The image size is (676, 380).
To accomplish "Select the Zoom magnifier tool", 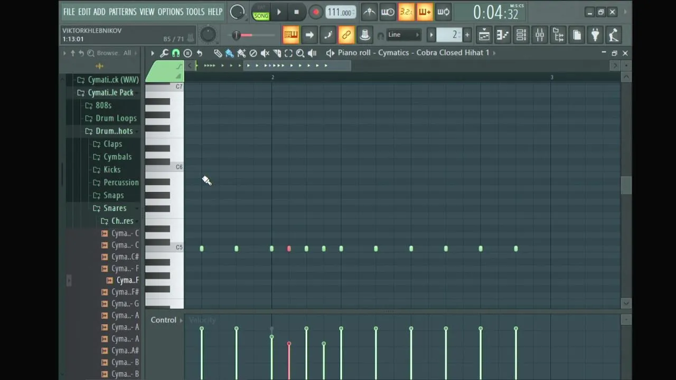I will pos(300,53).
